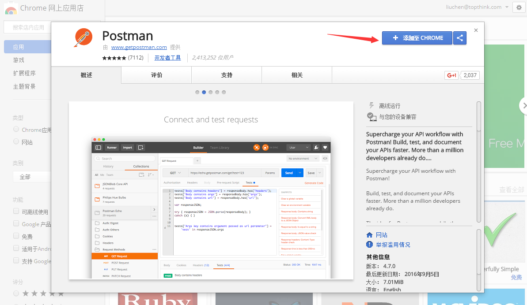Click the store search input field
527x305 pixels.
point(27,27)
